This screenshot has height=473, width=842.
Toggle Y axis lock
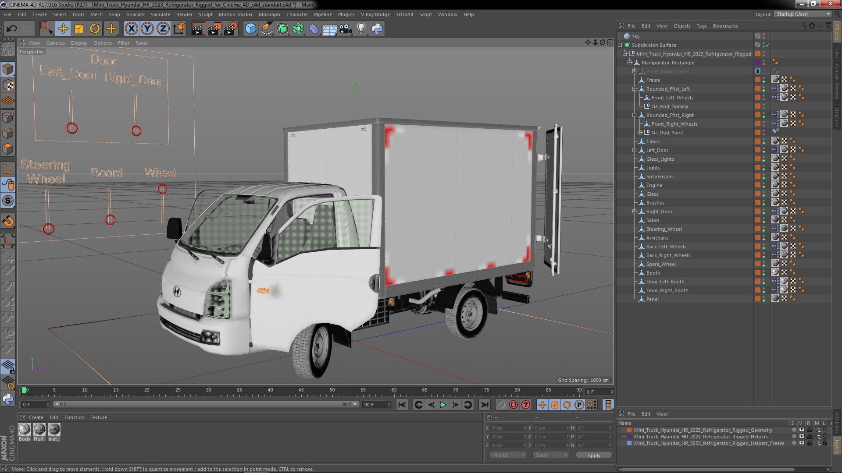[147, 29]
